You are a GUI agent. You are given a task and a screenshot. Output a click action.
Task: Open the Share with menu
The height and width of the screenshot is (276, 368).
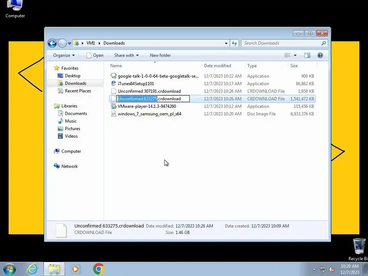click(126, 55)
